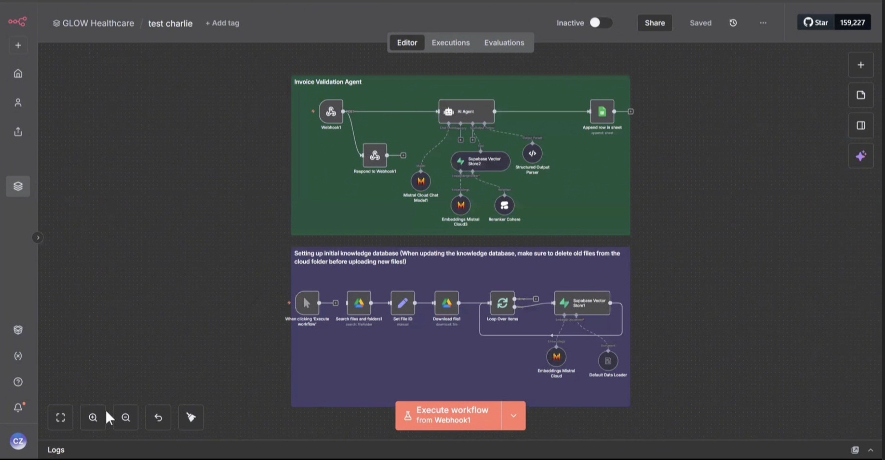
Task: Click the Share button
Action: point(654,23)
